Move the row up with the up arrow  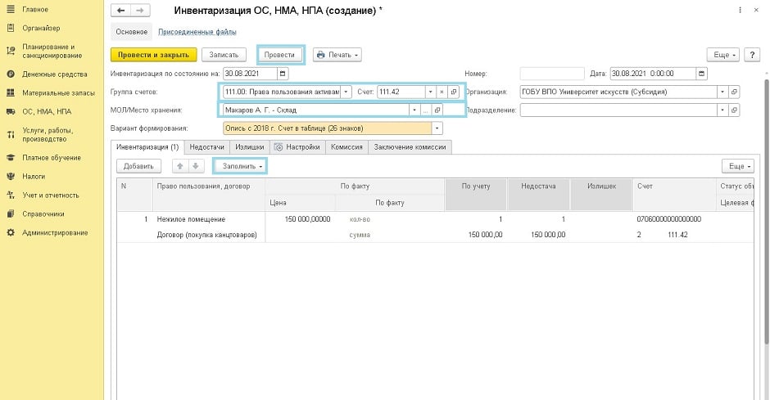coord(180,166)
